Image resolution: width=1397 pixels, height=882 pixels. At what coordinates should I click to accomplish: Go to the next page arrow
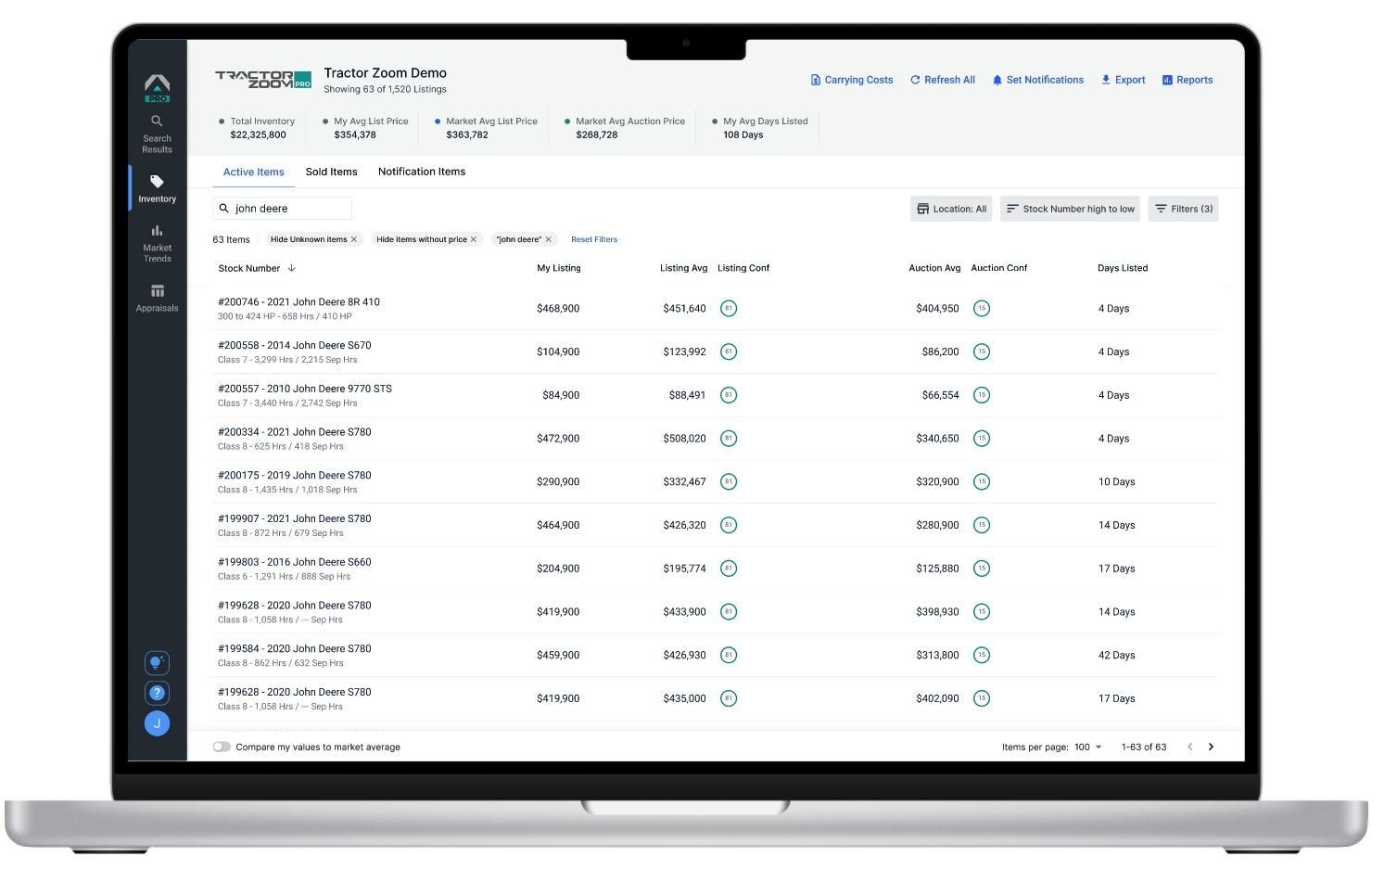(1211, 747)
